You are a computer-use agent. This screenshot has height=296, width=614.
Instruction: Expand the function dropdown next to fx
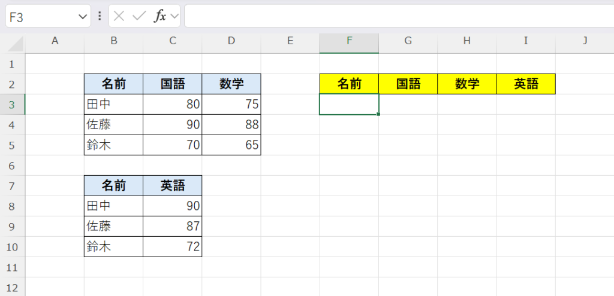[174, 16]
